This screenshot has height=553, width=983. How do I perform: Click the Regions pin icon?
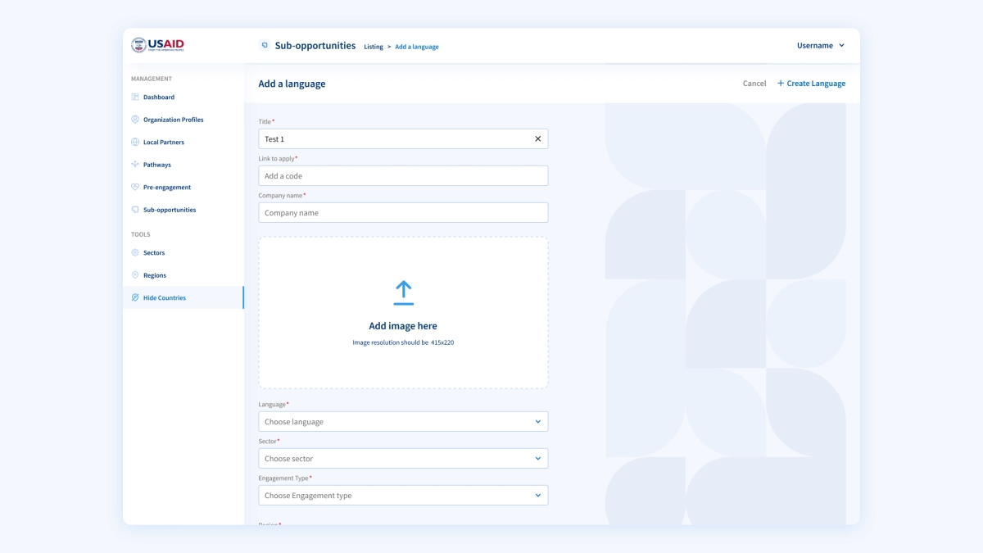coord(135,275)
